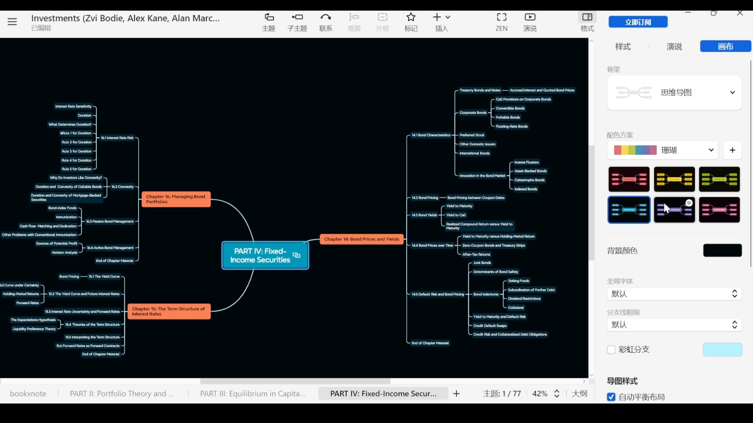Open 插入 insert dropdown arrow
753x423 pixels.
[x=448, y=17]
